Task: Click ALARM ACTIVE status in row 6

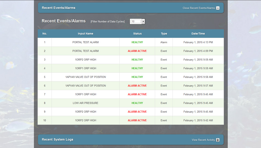Action: [x=137, y=86]
